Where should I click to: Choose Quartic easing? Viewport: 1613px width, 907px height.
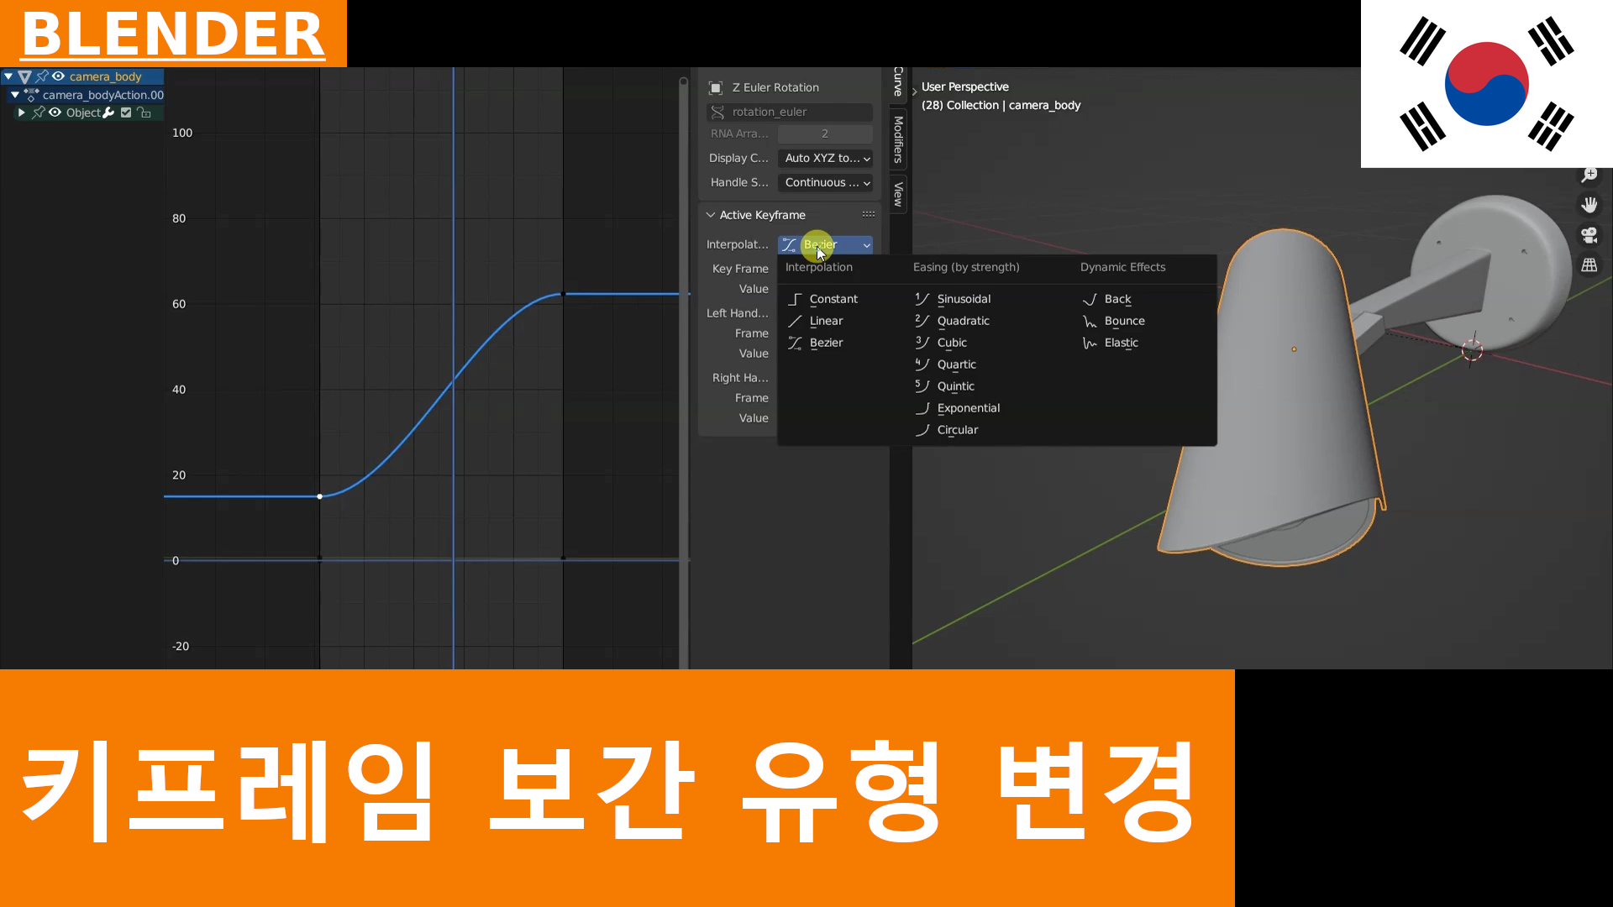946,364
